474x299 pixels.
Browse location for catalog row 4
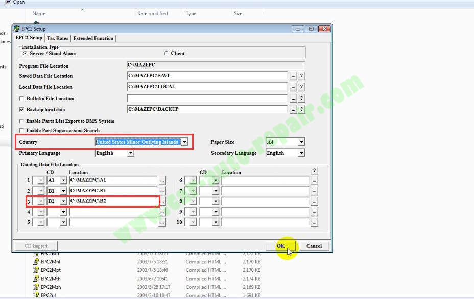coord(162,212)
